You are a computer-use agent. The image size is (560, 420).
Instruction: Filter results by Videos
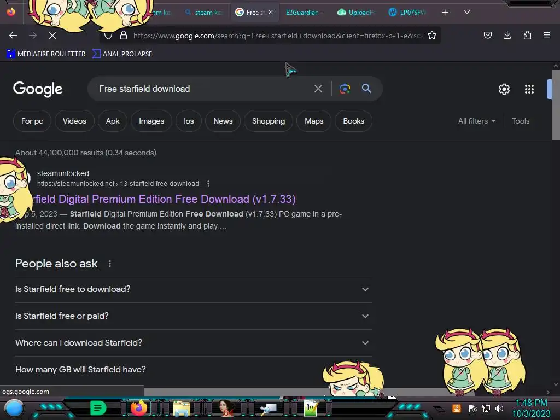[x=74, y=121]
